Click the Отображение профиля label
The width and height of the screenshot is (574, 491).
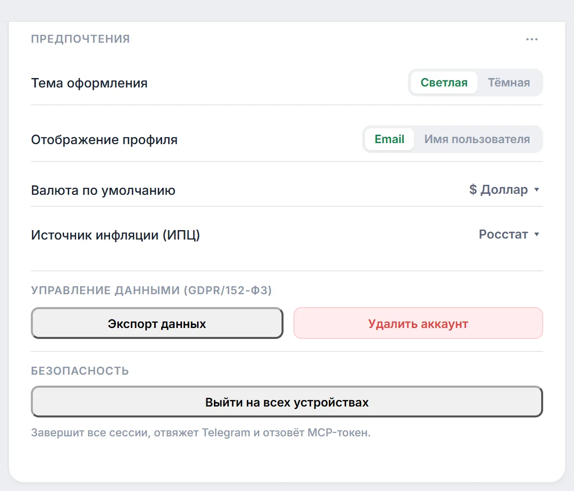click(104, 140)
